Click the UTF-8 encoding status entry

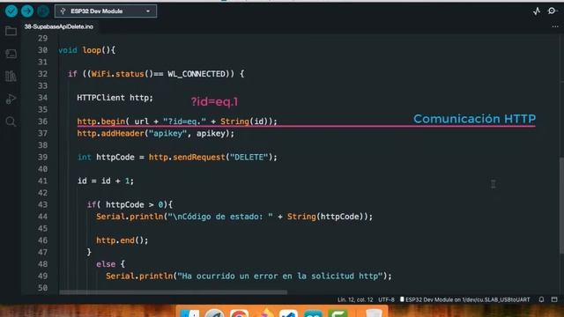(x=386, y=299)
